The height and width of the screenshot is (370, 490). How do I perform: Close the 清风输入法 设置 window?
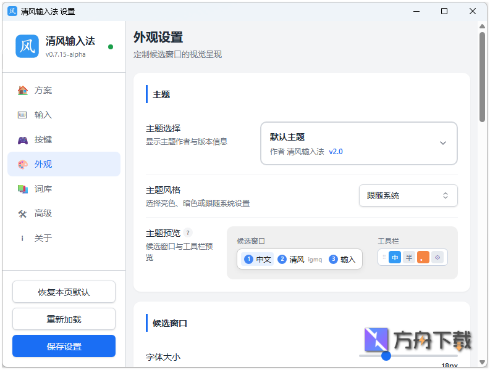[x=473, y=11]
